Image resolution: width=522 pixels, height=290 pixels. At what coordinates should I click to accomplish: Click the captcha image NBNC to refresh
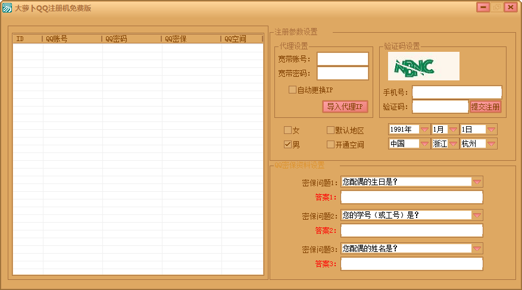point(423,66)
